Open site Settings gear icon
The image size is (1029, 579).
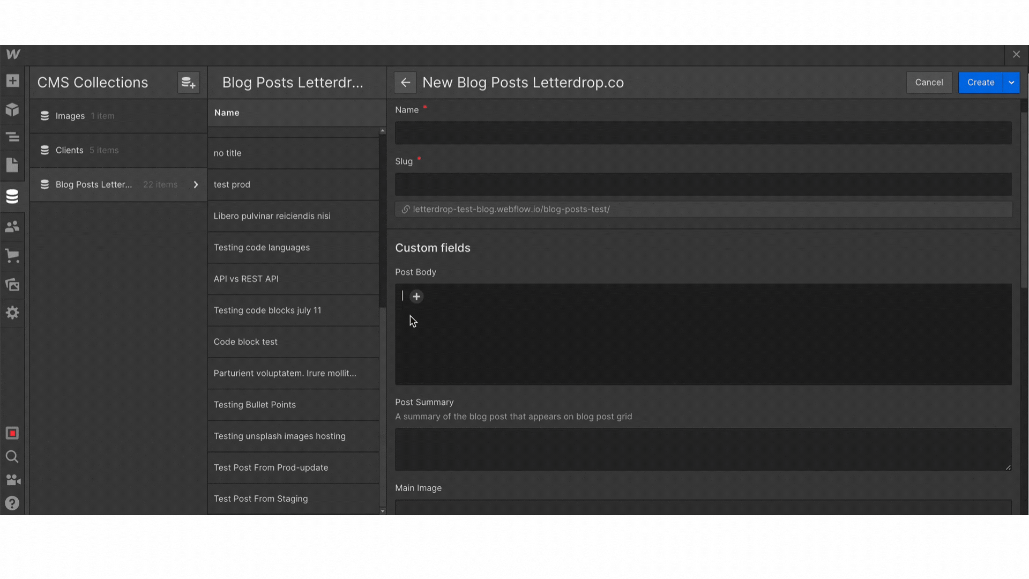coord(12,313)
